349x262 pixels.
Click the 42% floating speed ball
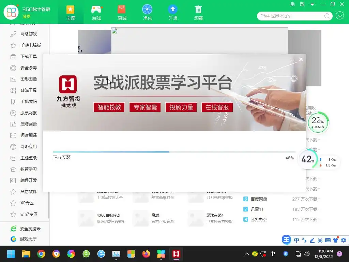point(308,159)
